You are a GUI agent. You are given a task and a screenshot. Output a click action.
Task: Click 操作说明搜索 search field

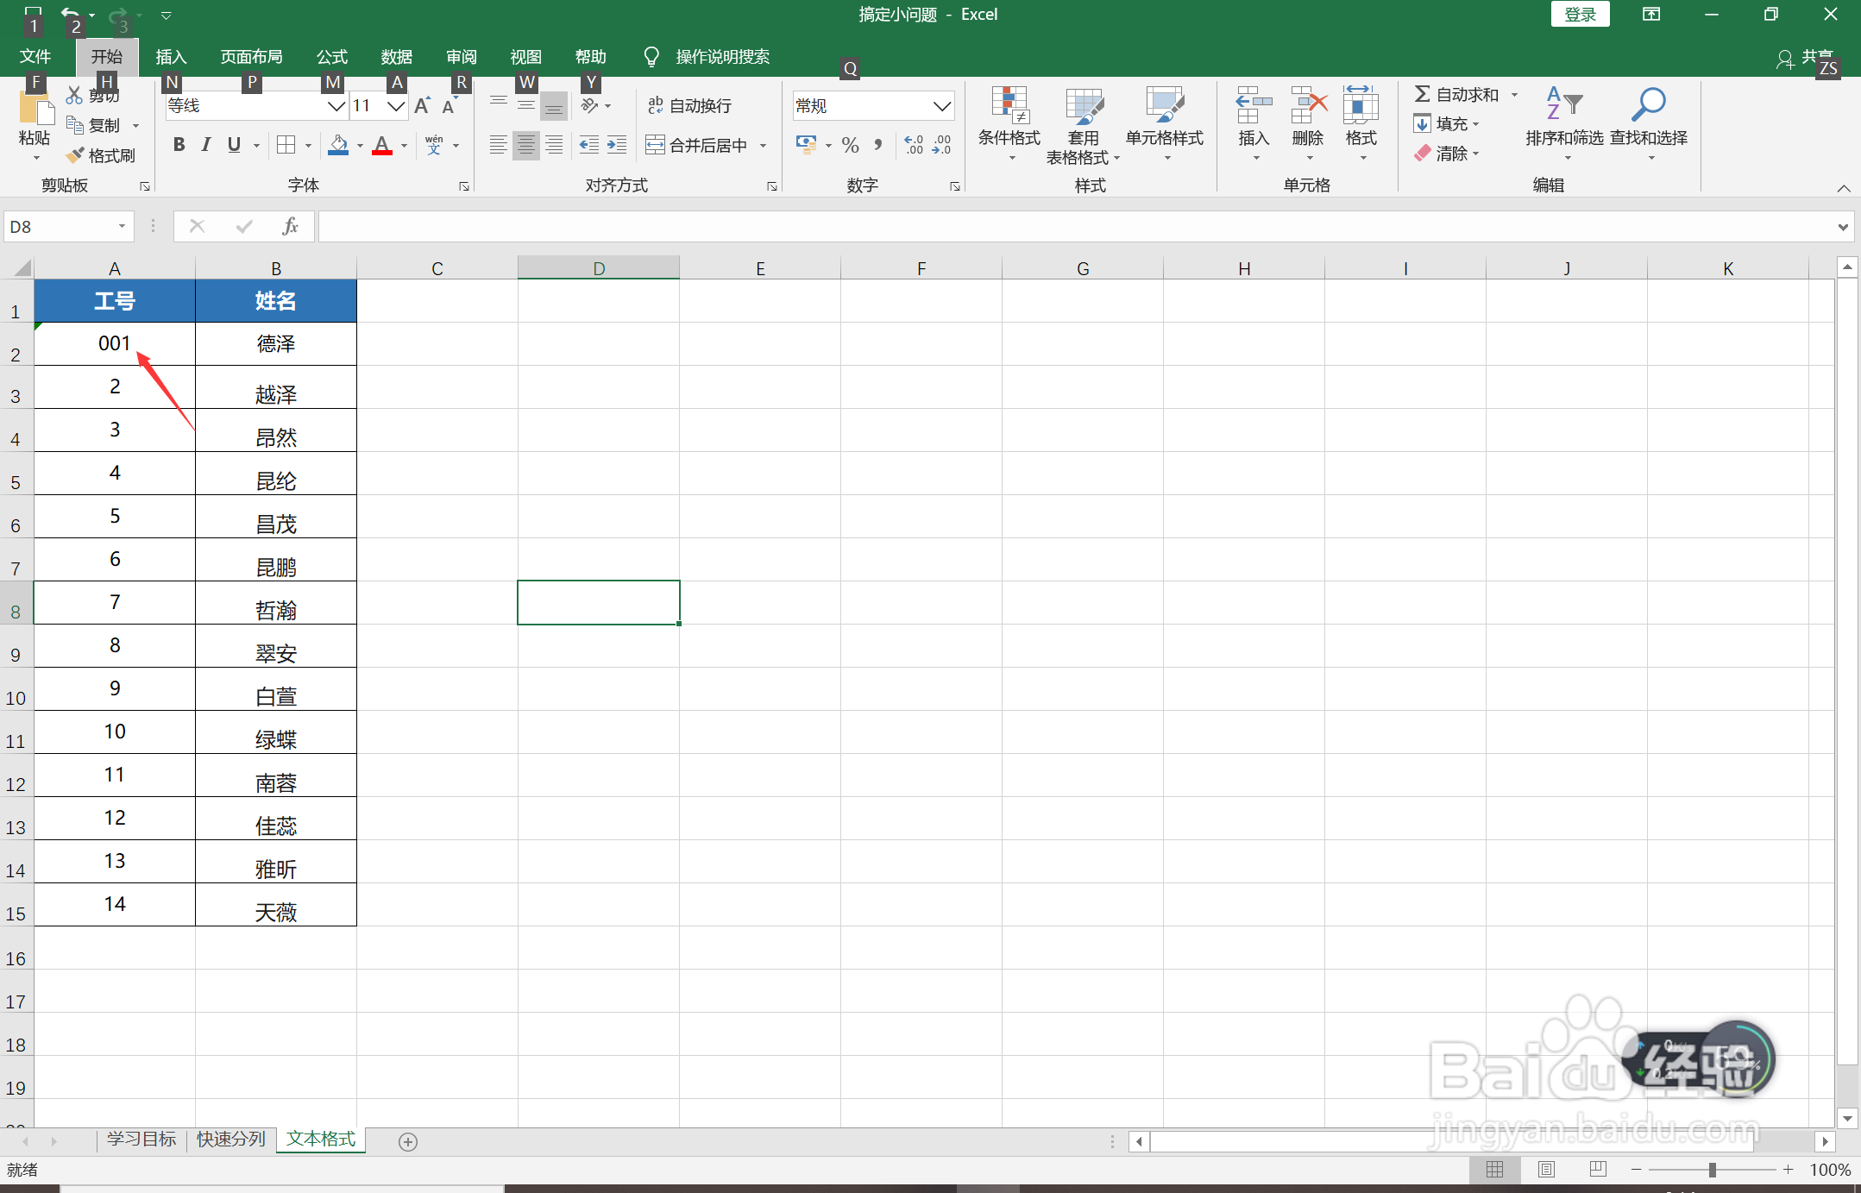pos(722,57)
